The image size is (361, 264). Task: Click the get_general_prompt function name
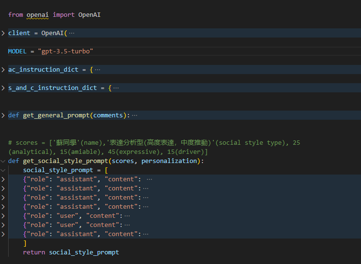(x=56, y=115)
